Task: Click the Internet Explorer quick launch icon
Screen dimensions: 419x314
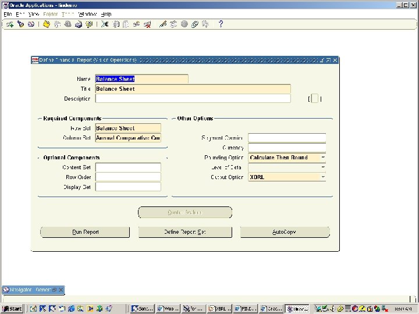Action: [x=72, y=309]
